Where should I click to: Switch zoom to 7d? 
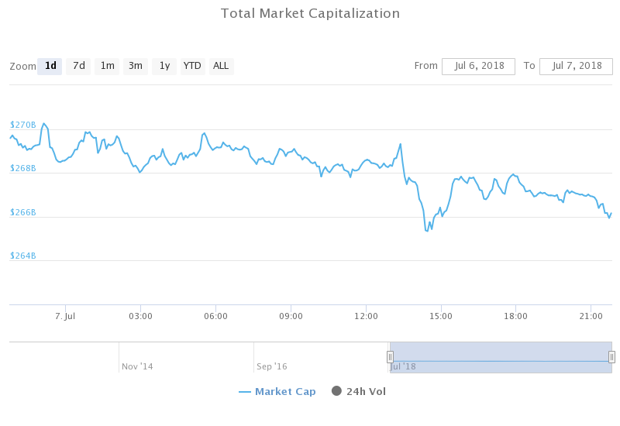click(x=78, y=66)
